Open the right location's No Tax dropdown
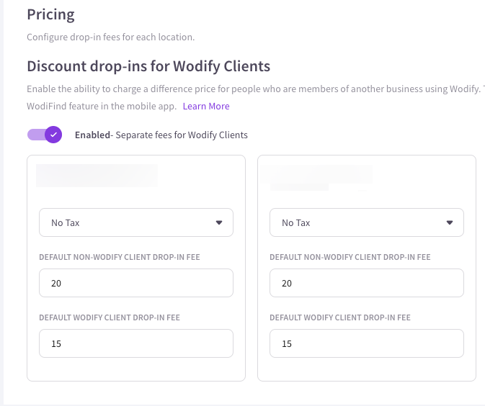The width and height of the screenshot is (485, 406). (366, 223)
